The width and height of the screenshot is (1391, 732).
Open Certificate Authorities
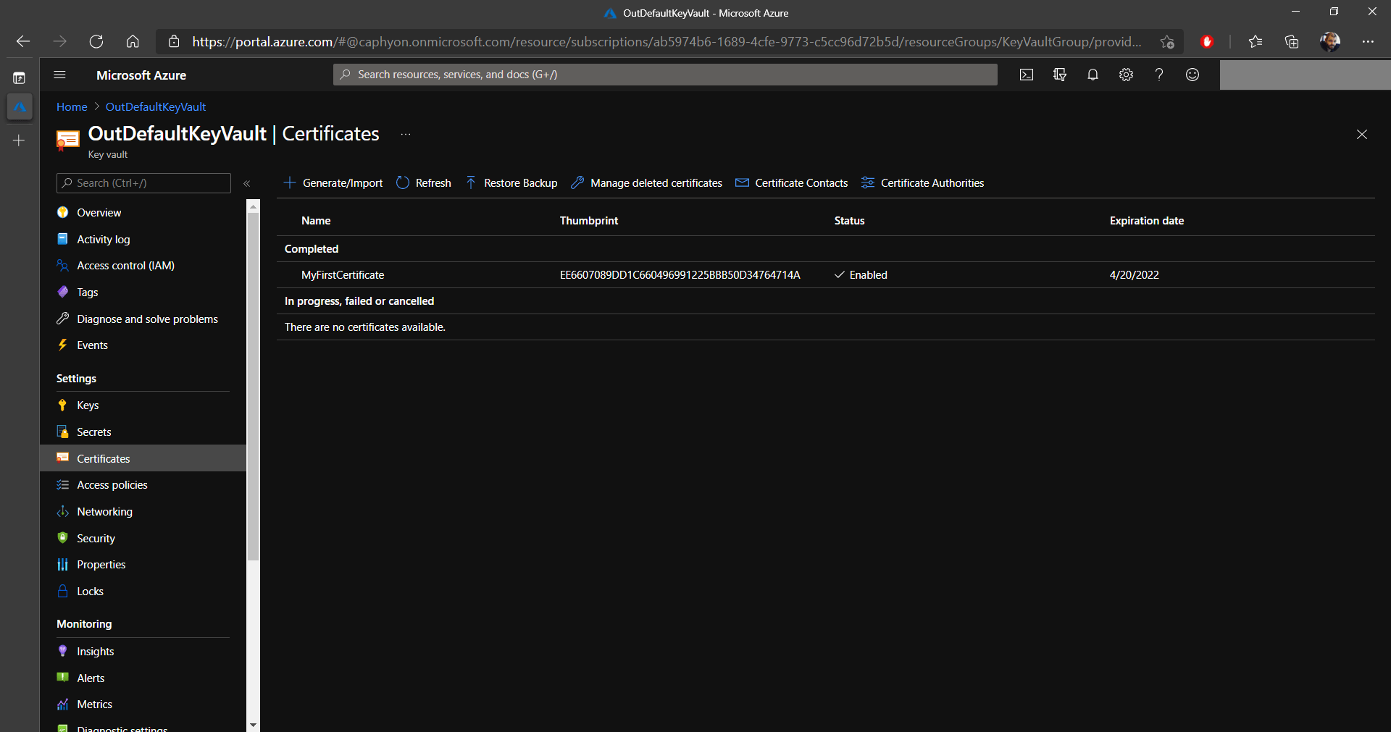coord(922,183)
